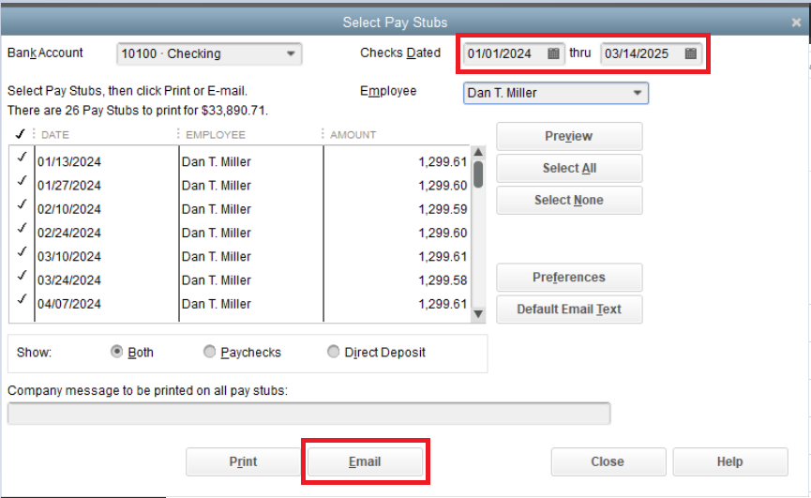Open the Employee dropdown showing Dan T. Miller
This screenshot has height=498, width=811.
click(x=556, y=93)
